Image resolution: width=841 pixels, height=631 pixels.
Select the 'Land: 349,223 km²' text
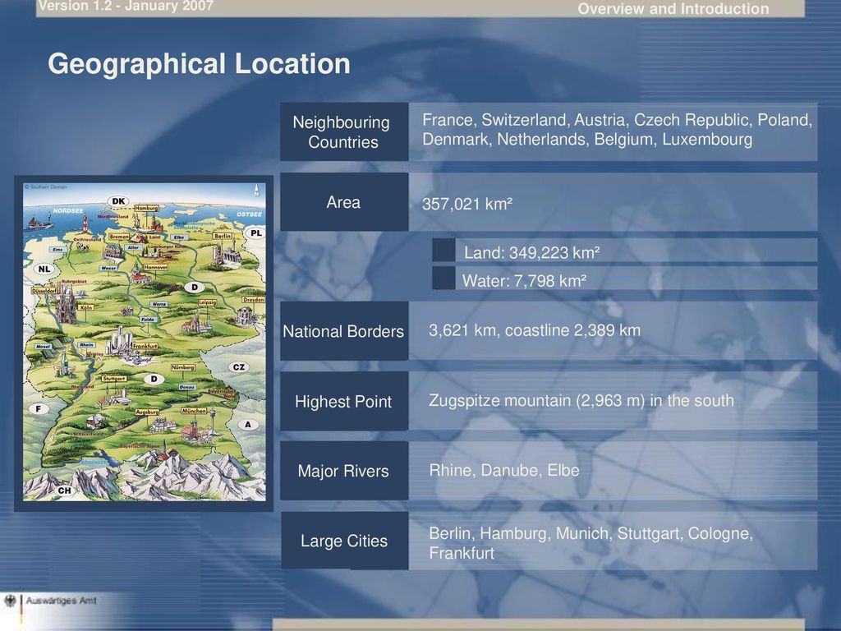(531, 253)
